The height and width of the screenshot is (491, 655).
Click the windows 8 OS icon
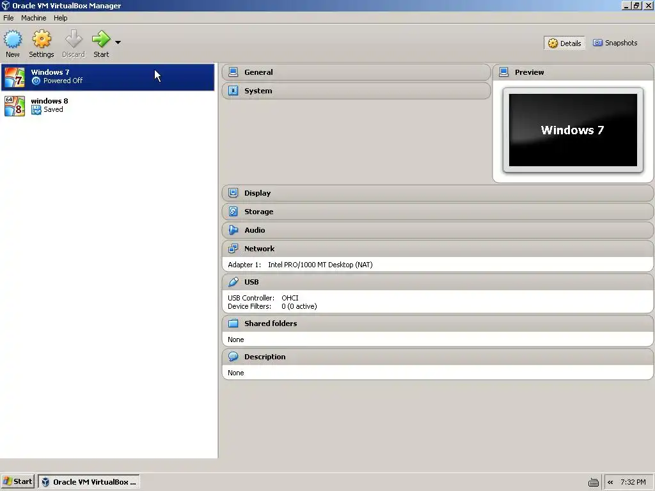coord(15,106)
